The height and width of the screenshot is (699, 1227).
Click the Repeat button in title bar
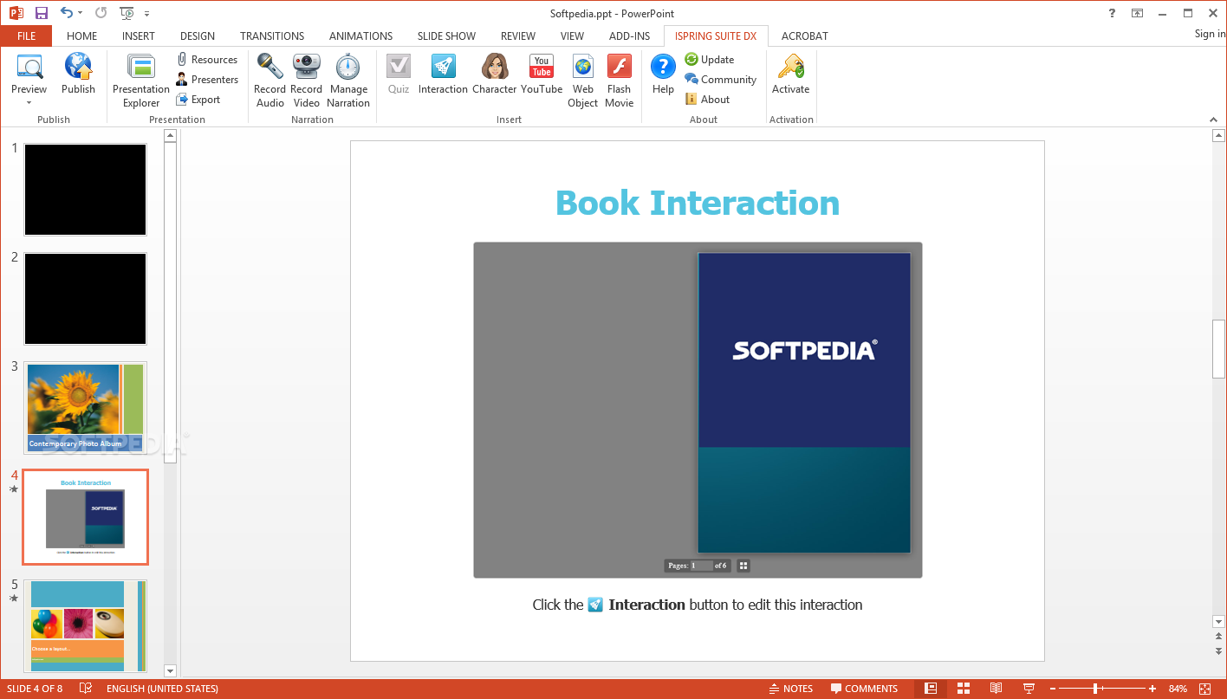pos(101,13)
